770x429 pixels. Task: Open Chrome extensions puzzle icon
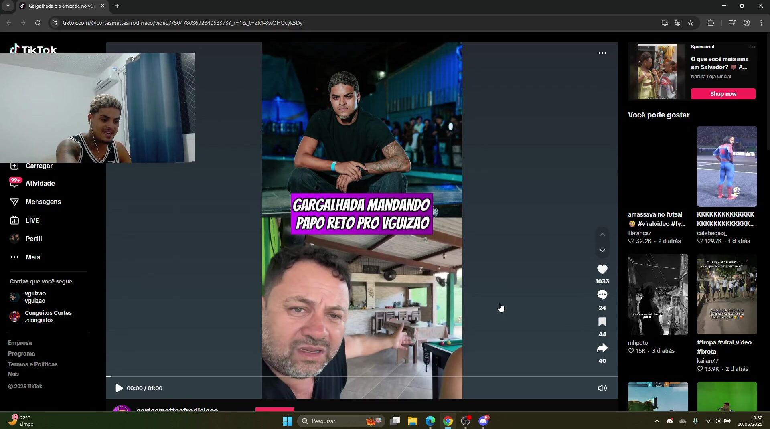point(711,23)
